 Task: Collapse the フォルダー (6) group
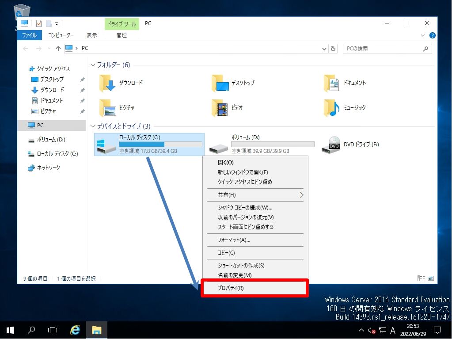coord(93,65)
